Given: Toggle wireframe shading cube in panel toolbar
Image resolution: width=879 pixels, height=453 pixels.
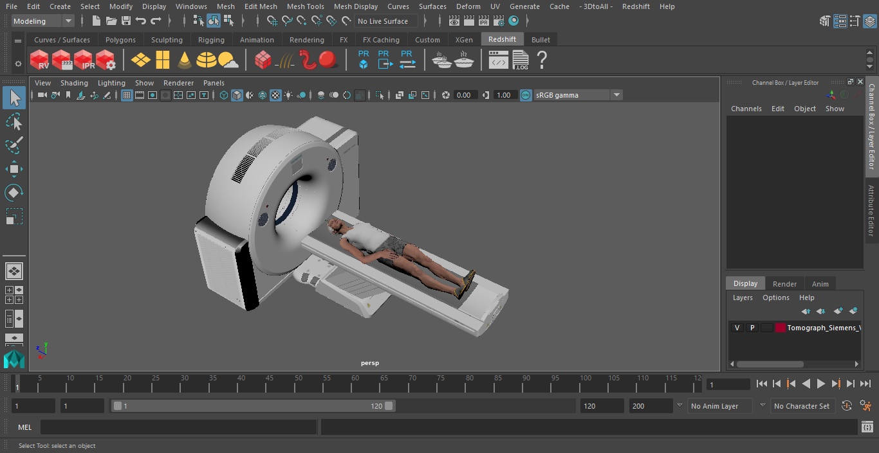Looking at the screenshot, I should [224, 95].
